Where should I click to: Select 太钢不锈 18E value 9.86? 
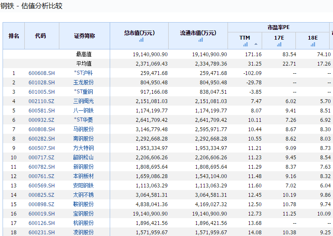325,195
